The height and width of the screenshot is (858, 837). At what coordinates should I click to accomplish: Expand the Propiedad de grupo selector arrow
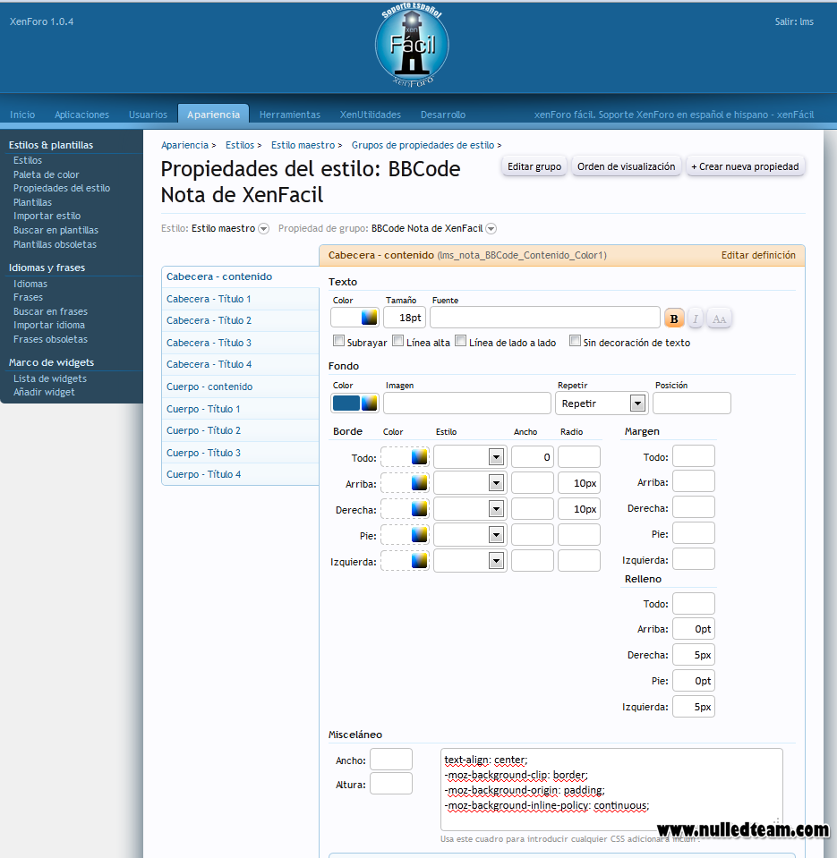pos(491,229)
